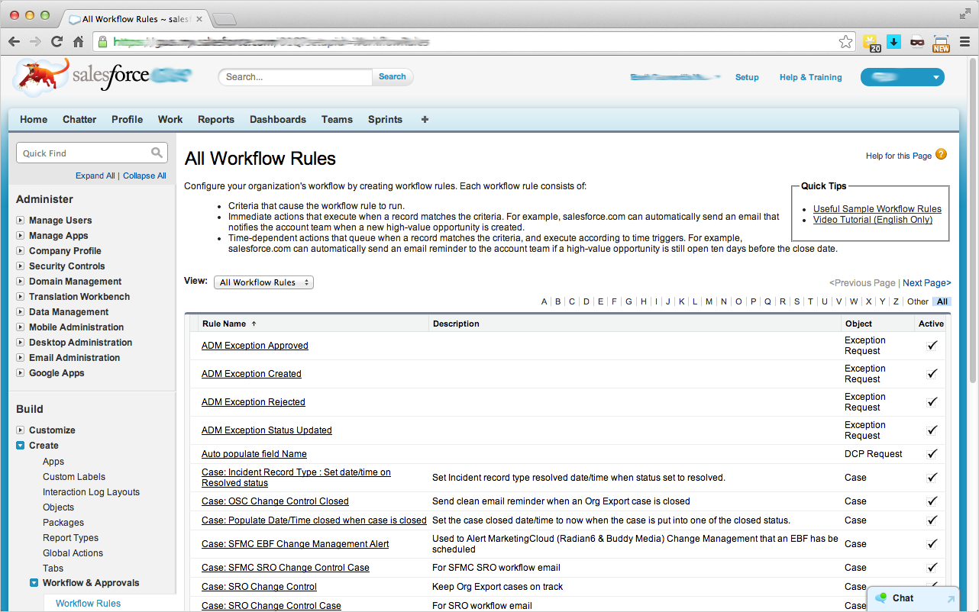Expand the Manage Users section
979x612 pixels.
click(x=19, y=220)
